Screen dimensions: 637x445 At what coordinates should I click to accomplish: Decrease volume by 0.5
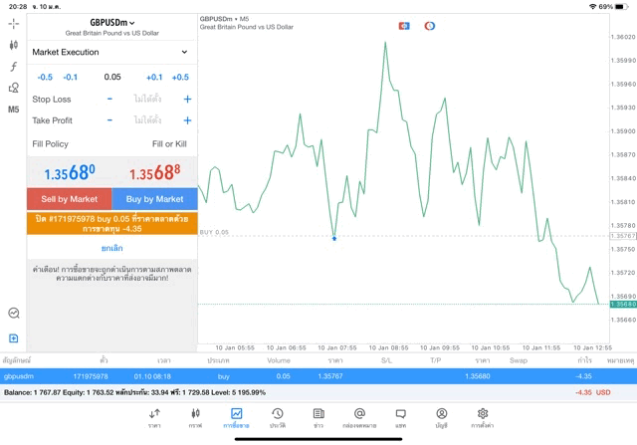(x=45, y=77)
